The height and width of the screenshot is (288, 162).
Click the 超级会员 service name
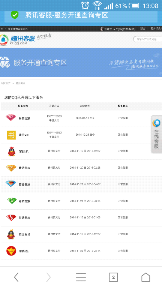coord(24,234)
